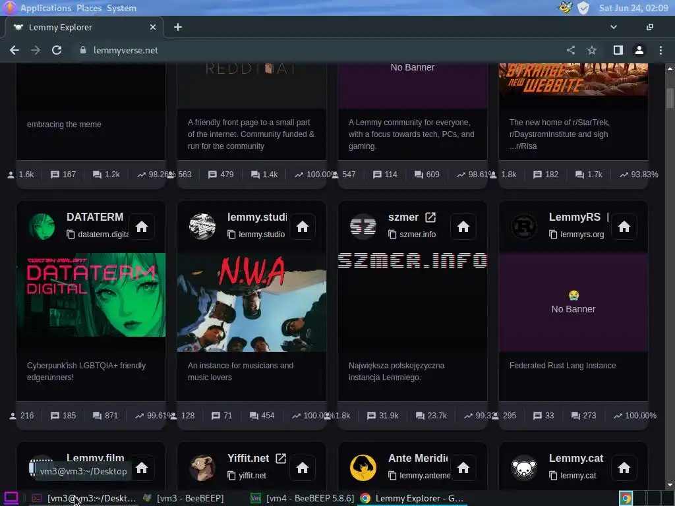Reload the lemmyverse.net page
The height and width of the screenshot is (506, 675).
pos(57,50)
